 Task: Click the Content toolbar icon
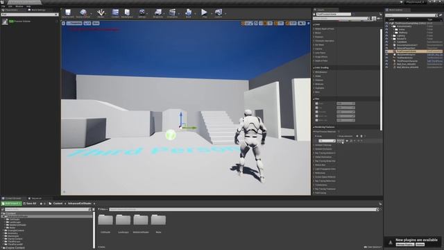[115, 12]
